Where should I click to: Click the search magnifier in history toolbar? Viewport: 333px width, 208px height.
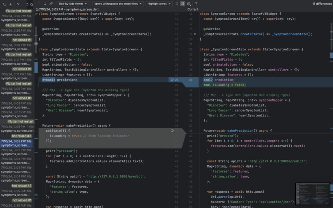[x=31, y=4]
